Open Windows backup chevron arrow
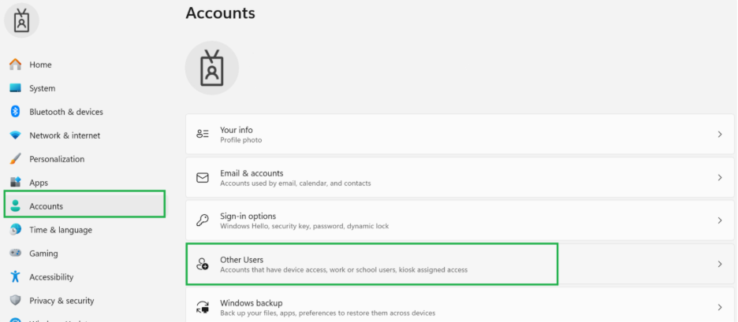The height and width of the screenshot is (322, 738). pos(720,307)
